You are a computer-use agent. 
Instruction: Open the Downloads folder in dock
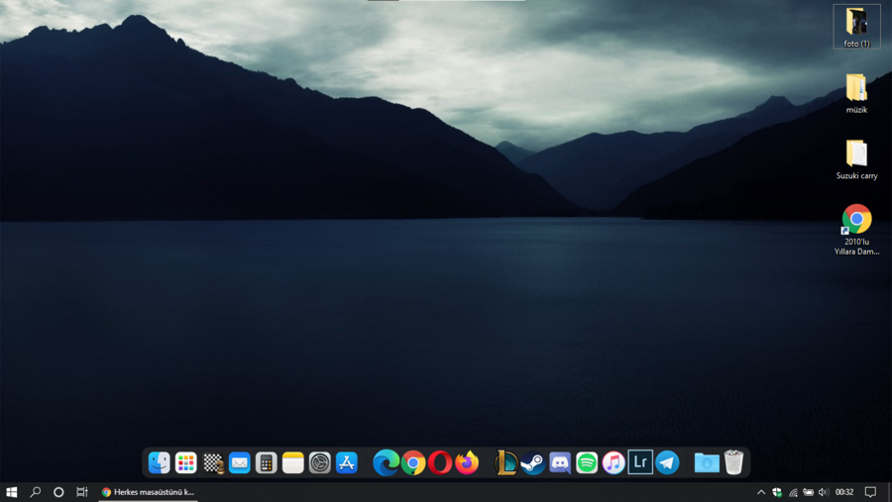(x=707, y=462)
